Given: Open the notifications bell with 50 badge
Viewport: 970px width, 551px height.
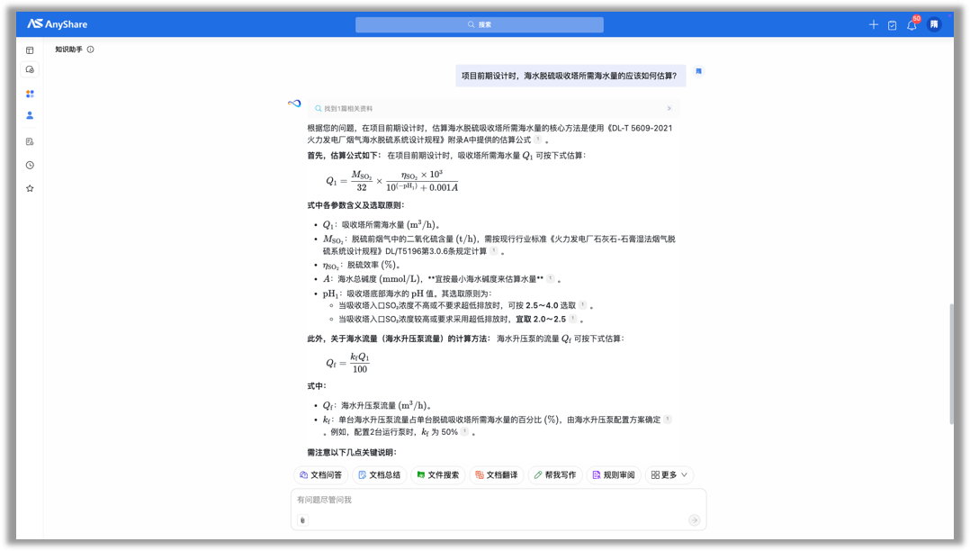Looking at the screenshot, I should coord(912,25).
